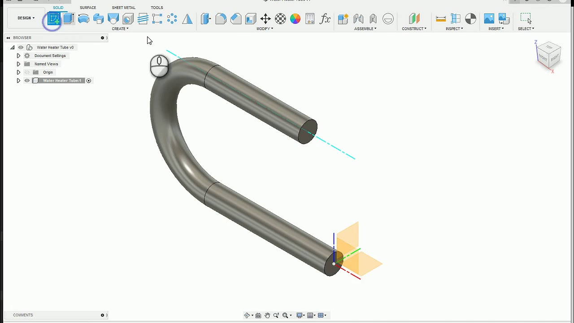Hide the Water Heater Tube:1 component
The width and height of the screenshot is (574, 323).
pos(27,81)
